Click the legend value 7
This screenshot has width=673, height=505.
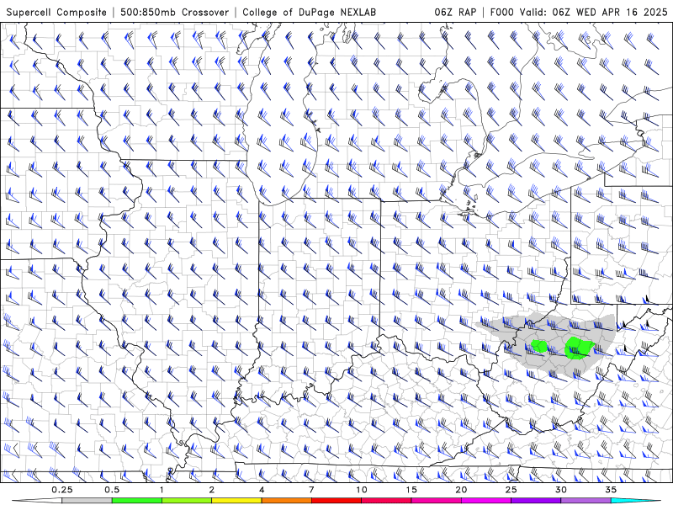[x=311, y=490]
